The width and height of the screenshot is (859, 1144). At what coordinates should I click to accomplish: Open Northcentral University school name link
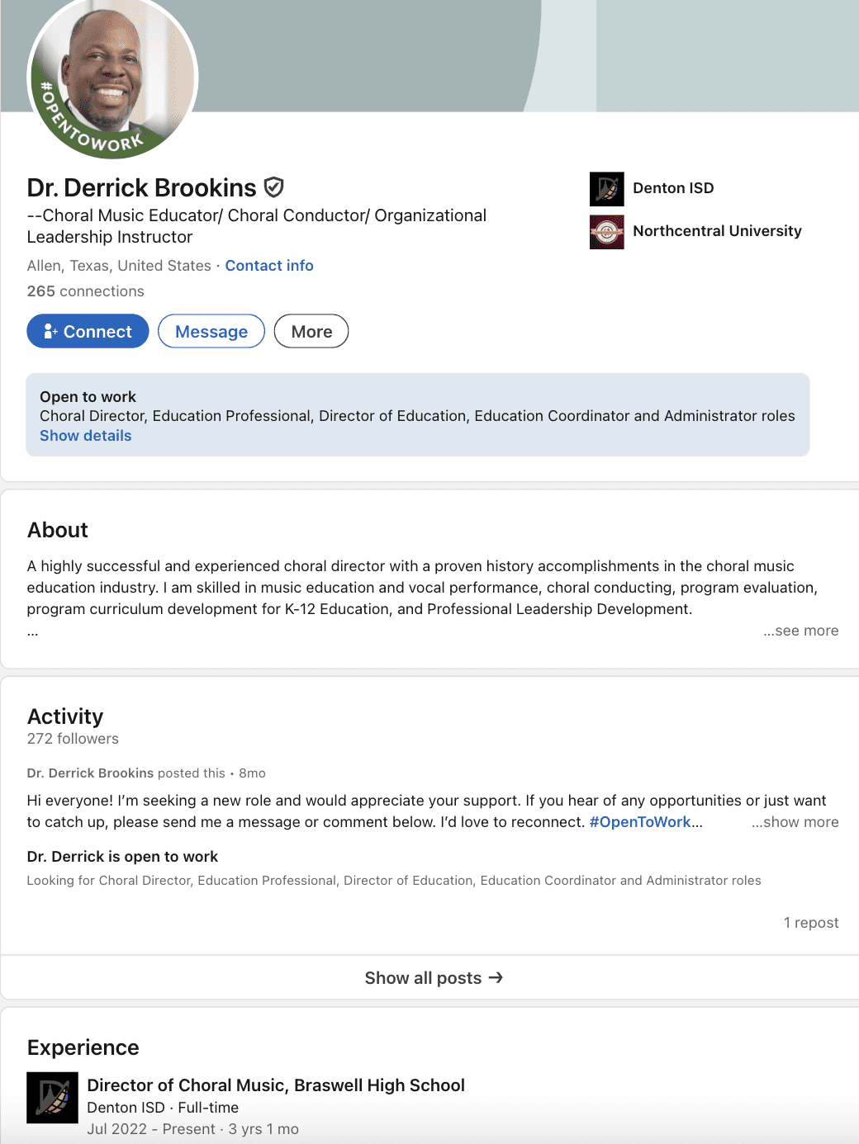717,231
